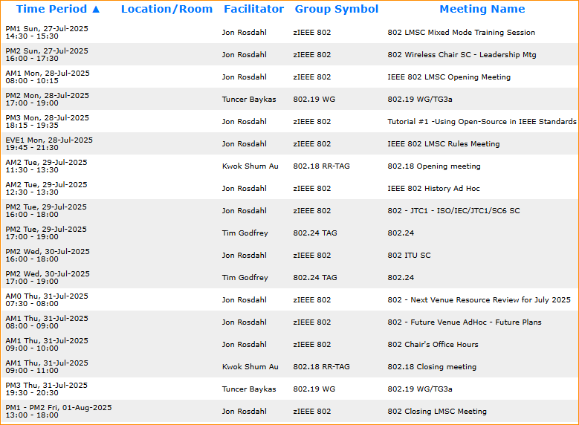Click 'Tutorial #1 -Using Open-Source in IEEE Standards'
The image size is (579, 425).
pos(482,121)
